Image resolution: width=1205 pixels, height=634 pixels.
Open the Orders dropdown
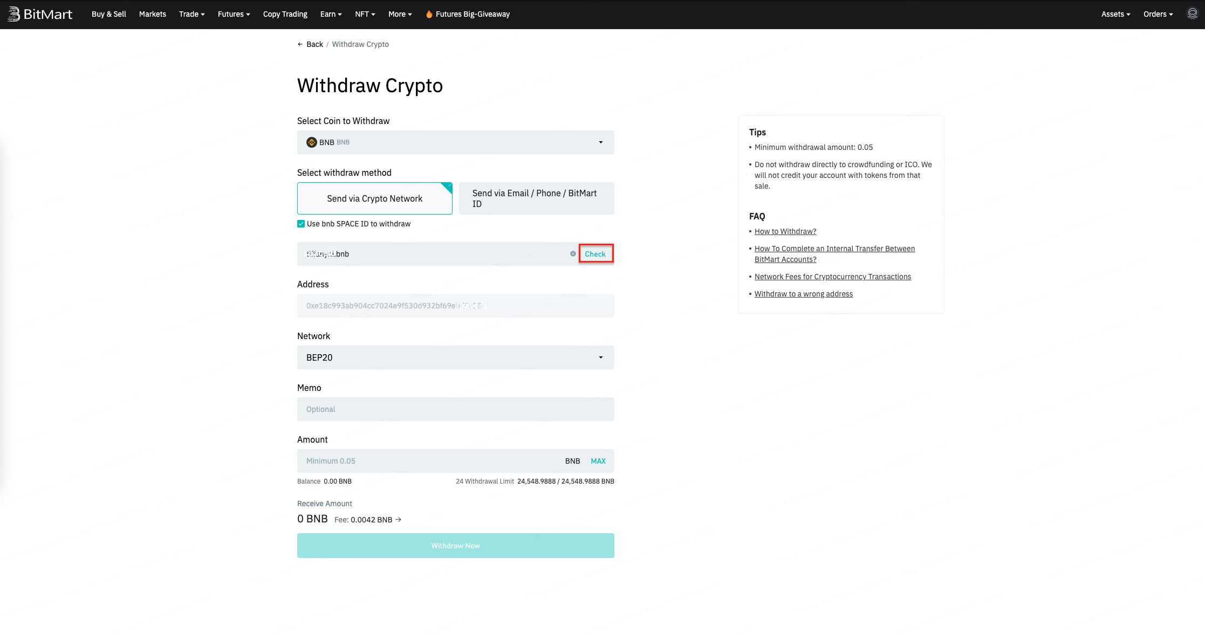click(1159, 14)
